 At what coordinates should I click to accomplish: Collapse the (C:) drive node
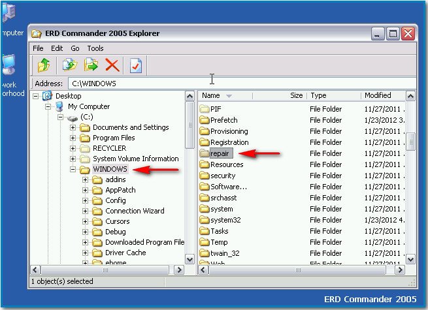pos(60,117)
